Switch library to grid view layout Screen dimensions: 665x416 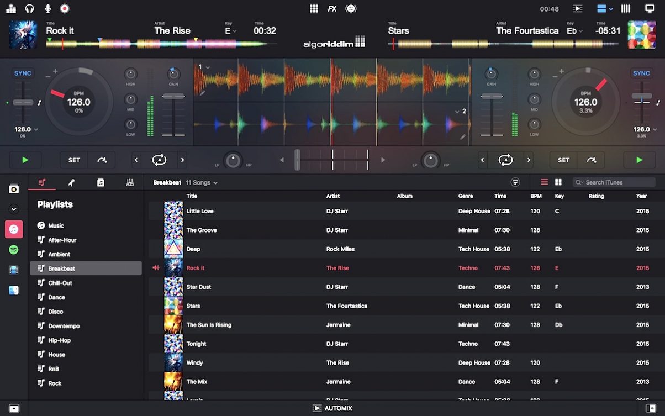pos(558,182)
